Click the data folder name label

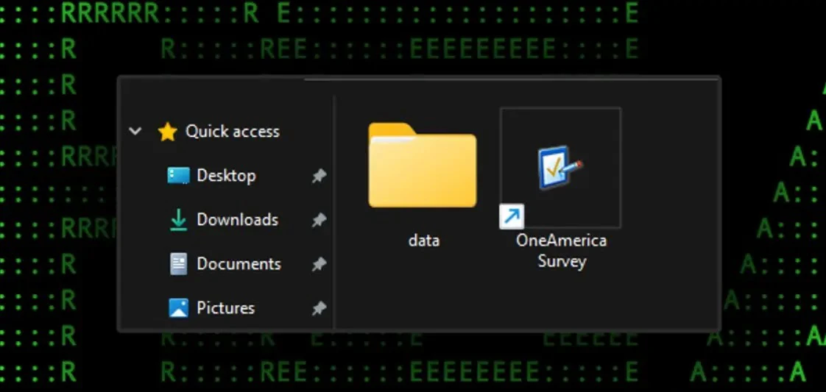423,240
